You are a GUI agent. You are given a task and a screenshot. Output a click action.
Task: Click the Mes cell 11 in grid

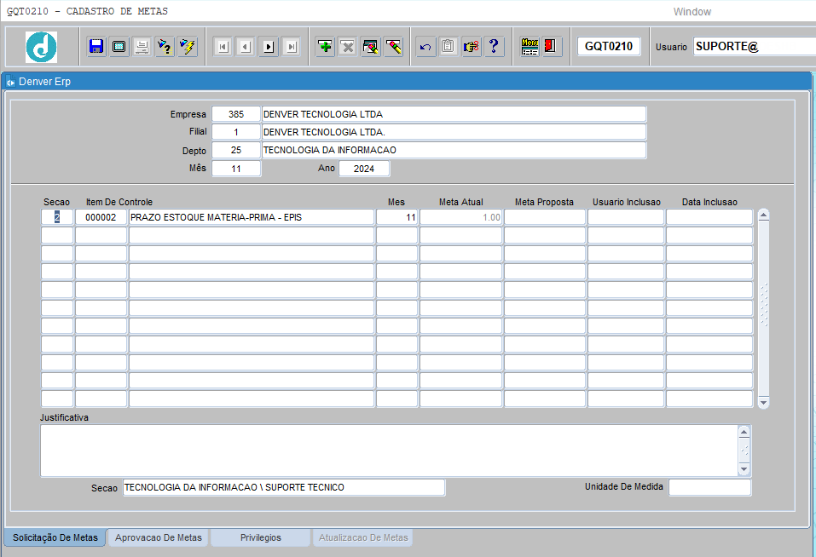396,217
